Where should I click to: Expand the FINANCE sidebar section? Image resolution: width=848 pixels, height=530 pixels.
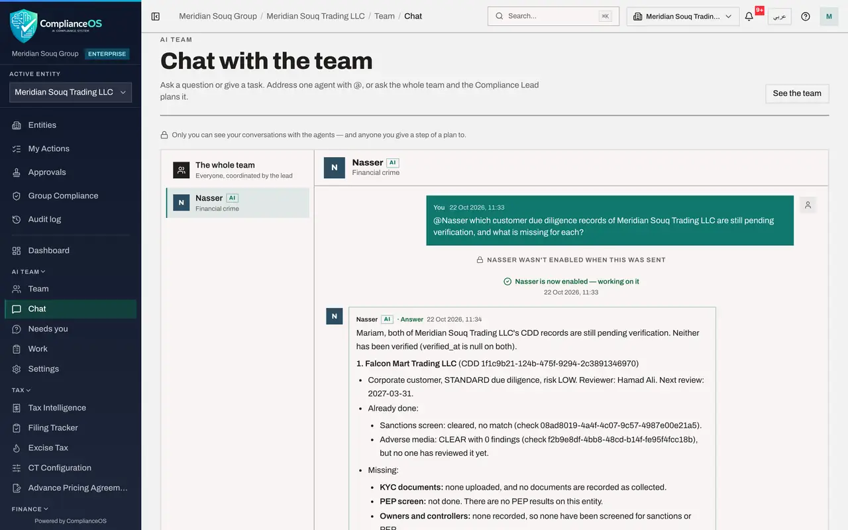pos(30,509)
